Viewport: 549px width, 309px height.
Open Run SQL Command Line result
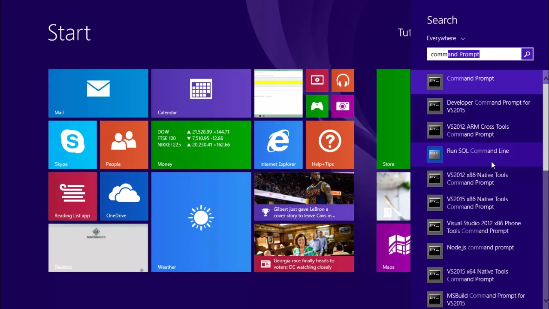[477, 154]
